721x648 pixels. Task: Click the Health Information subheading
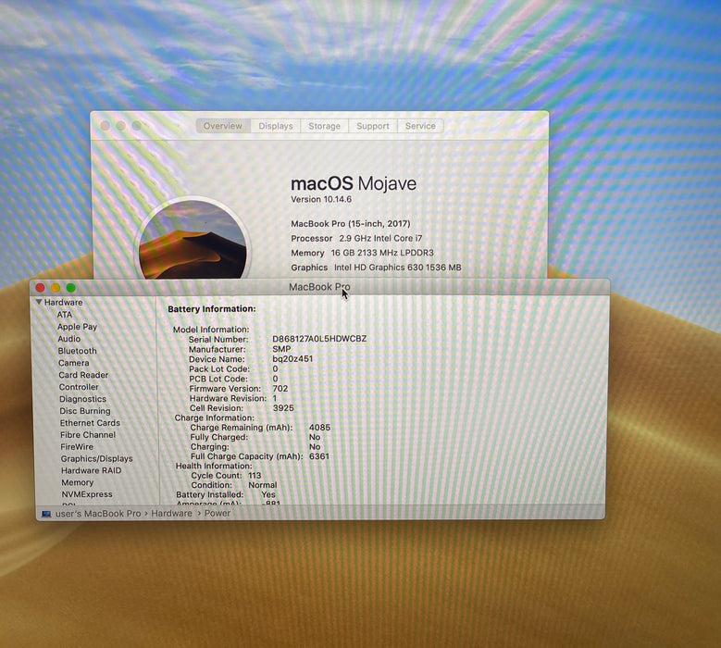[x=214, y=466]
